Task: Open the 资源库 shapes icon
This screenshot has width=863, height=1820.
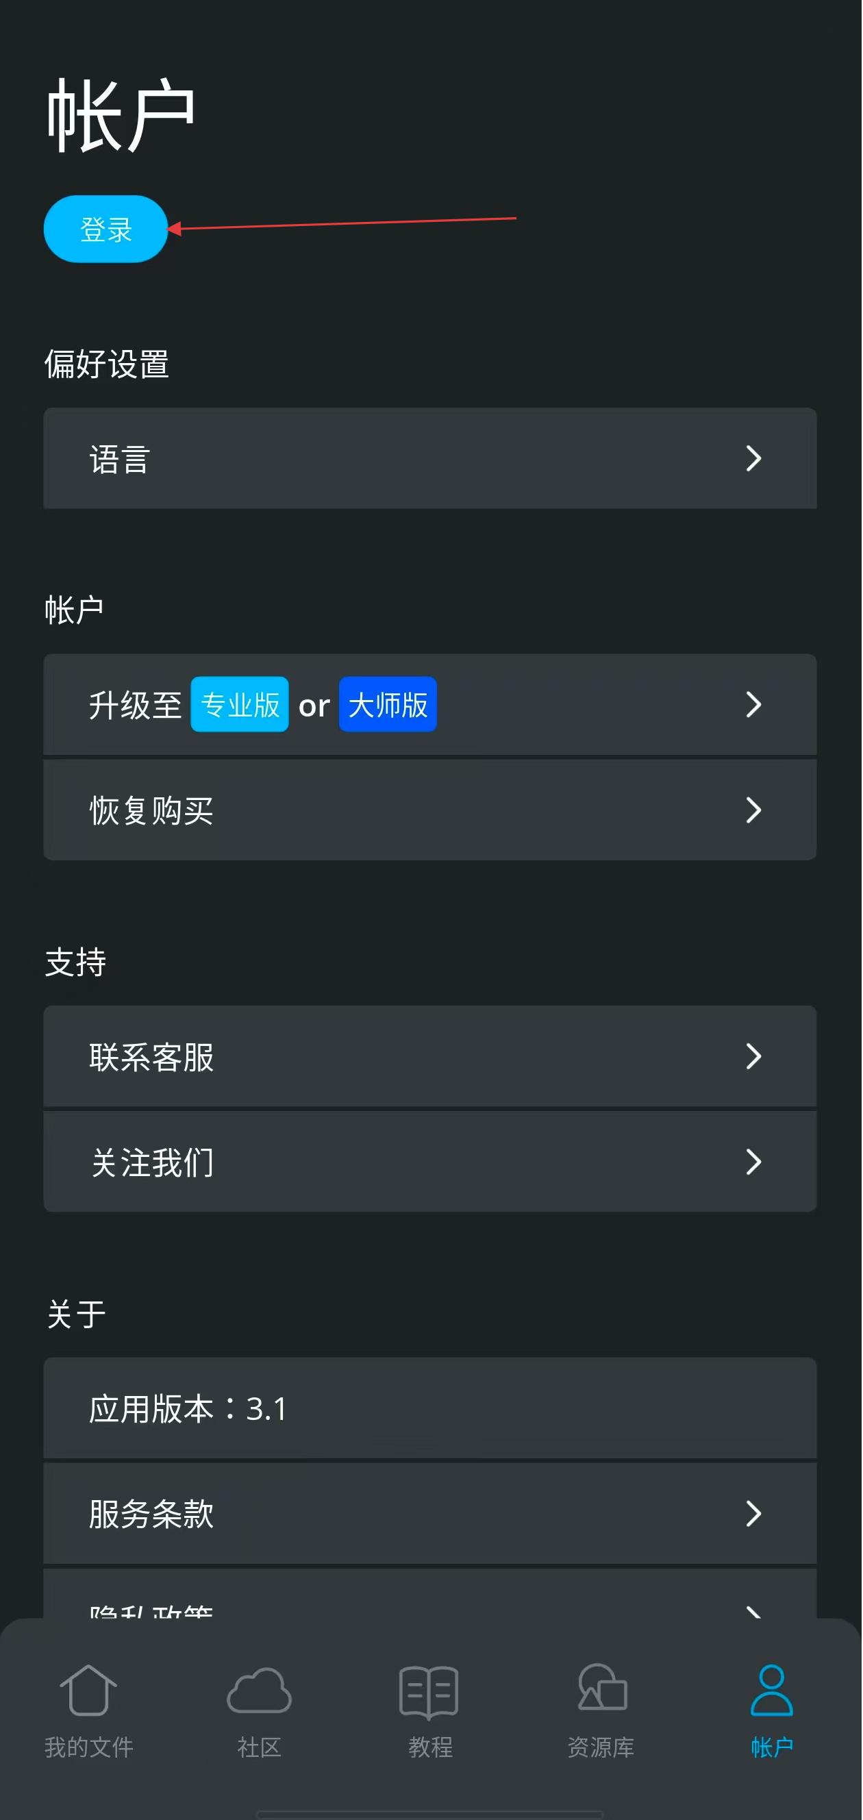Action: tap(601, 1690)
